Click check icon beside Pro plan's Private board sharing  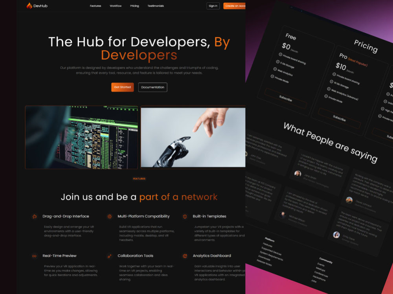click(x=334, y=74)
